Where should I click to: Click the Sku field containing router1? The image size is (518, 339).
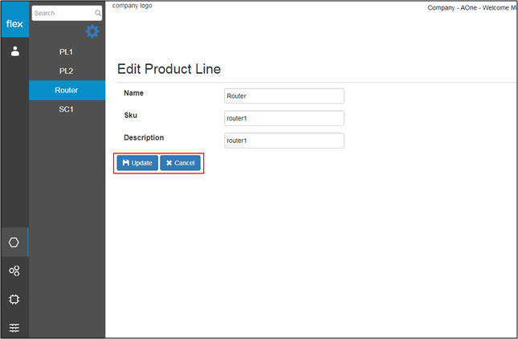click(284, 118)
